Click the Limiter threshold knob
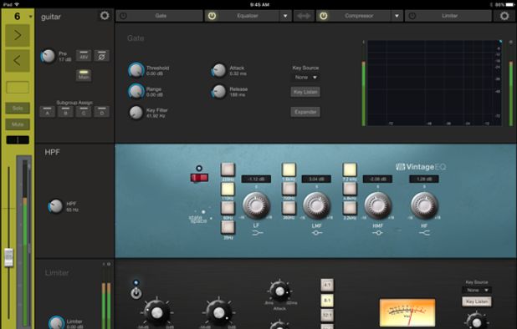This screenshot has width=517, height=329. click(56, 323)
